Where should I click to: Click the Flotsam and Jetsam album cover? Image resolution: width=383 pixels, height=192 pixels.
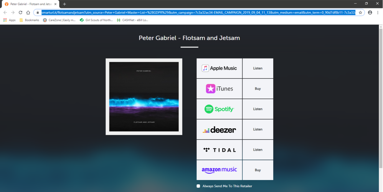tap(144, 97)
